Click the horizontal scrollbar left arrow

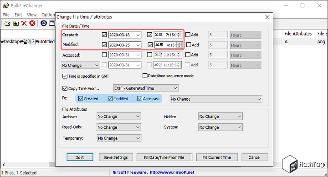pyautogui.click(x=4, y=165)
